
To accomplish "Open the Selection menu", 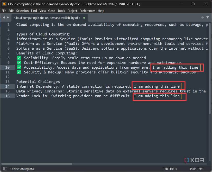I will (x=22, y=11).
